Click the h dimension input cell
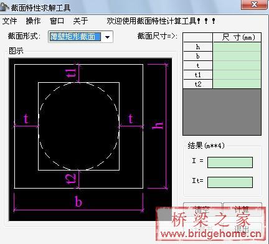The height and width of the screenshot is (244, 269). (237, 47)
